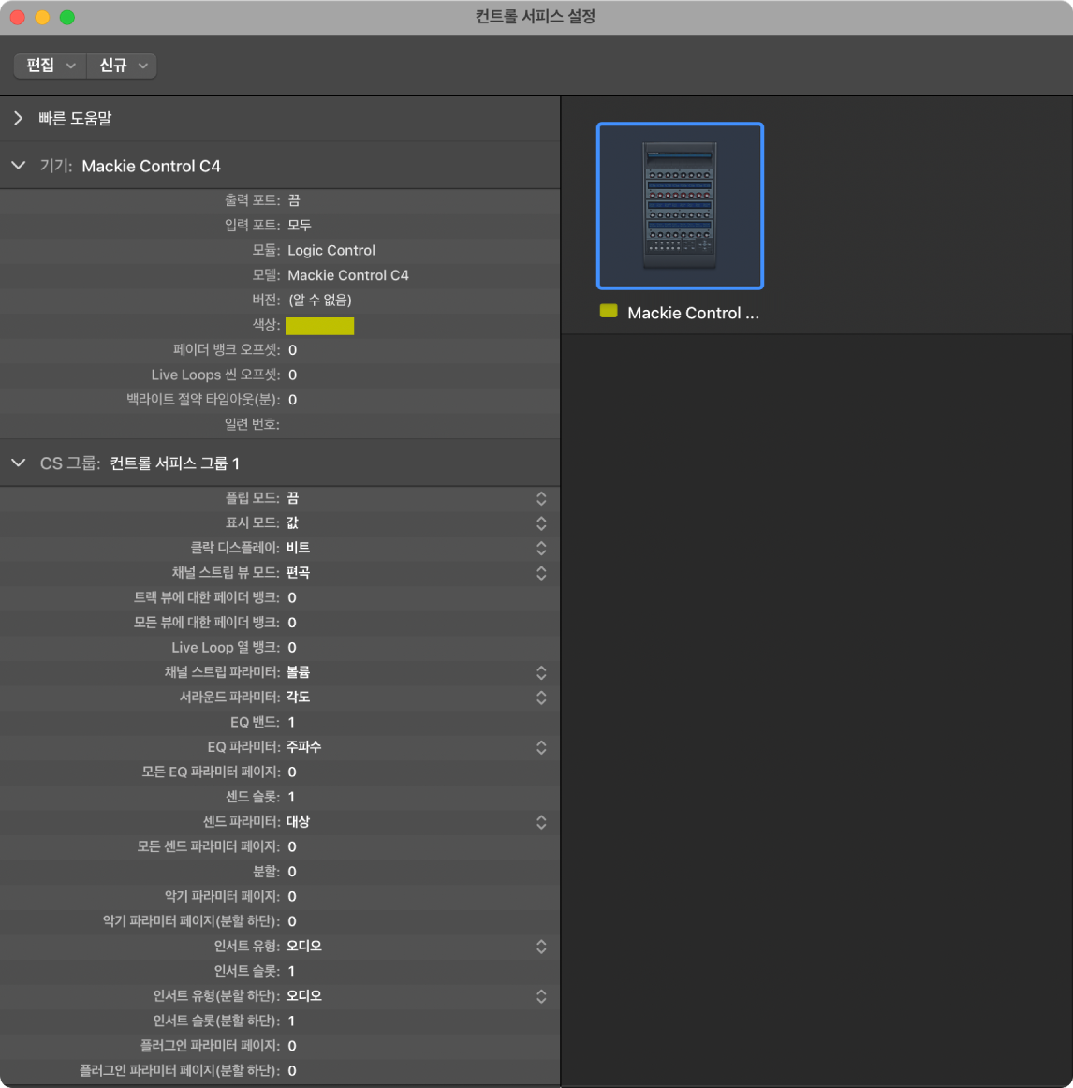The image size is (1073, 1088).
Task: Open the 신규 menu
Action: pos(122,66)
